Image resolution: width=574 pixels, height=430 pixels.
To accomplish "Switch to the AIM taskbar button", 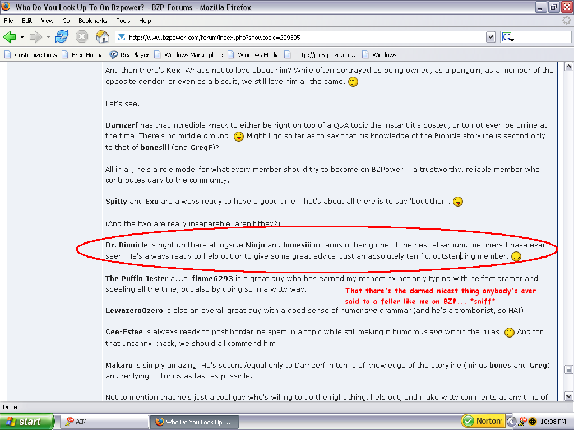I will tap(104, 422).
